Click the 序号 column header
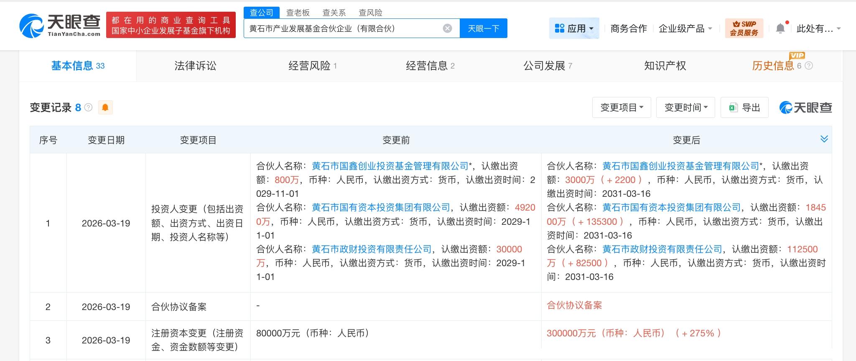The image size is (856, 361). coord(48,140)
